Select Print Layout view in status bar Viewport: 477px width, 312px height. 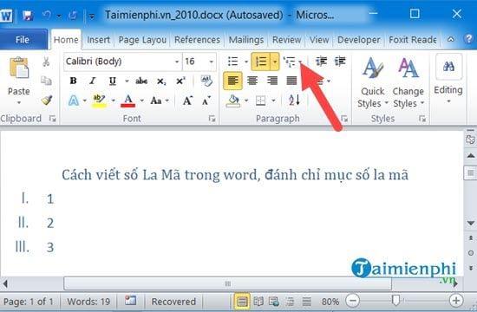click(x=242, y=302)
